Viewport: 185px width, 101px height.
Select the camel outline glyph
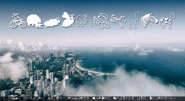pos(134,20)
